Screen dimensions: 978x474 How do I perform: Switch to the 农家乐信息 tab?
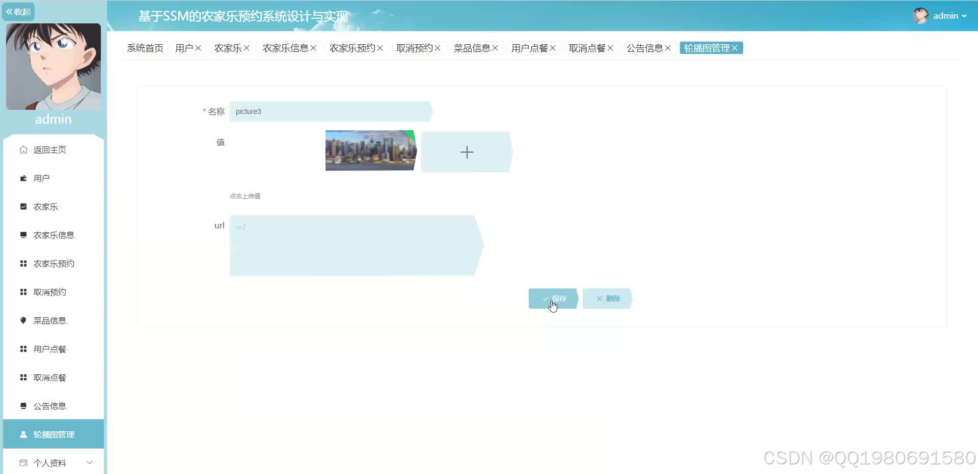[285, 48]
